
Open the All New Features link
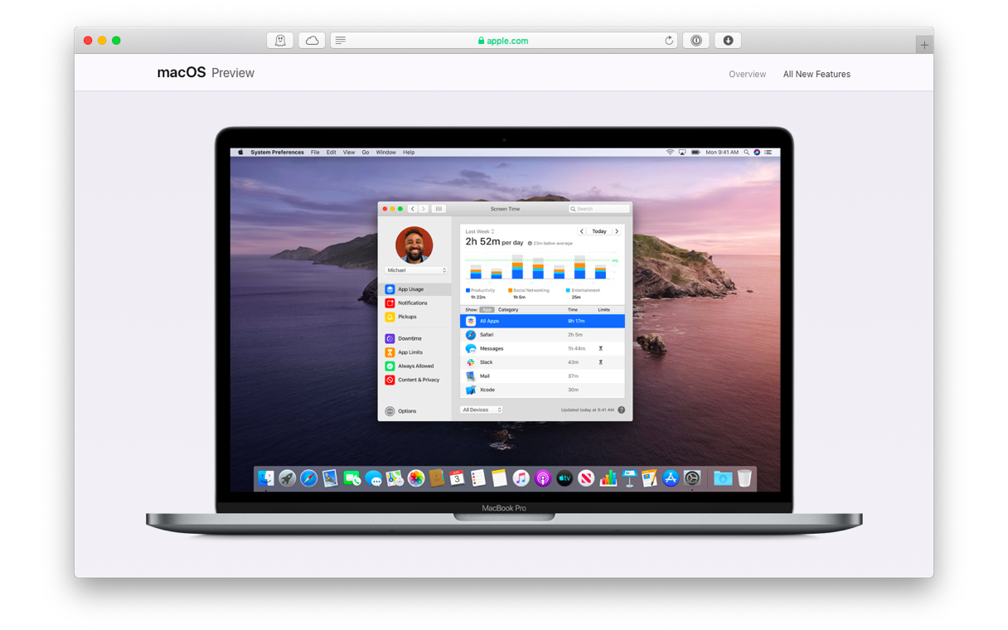817,75
